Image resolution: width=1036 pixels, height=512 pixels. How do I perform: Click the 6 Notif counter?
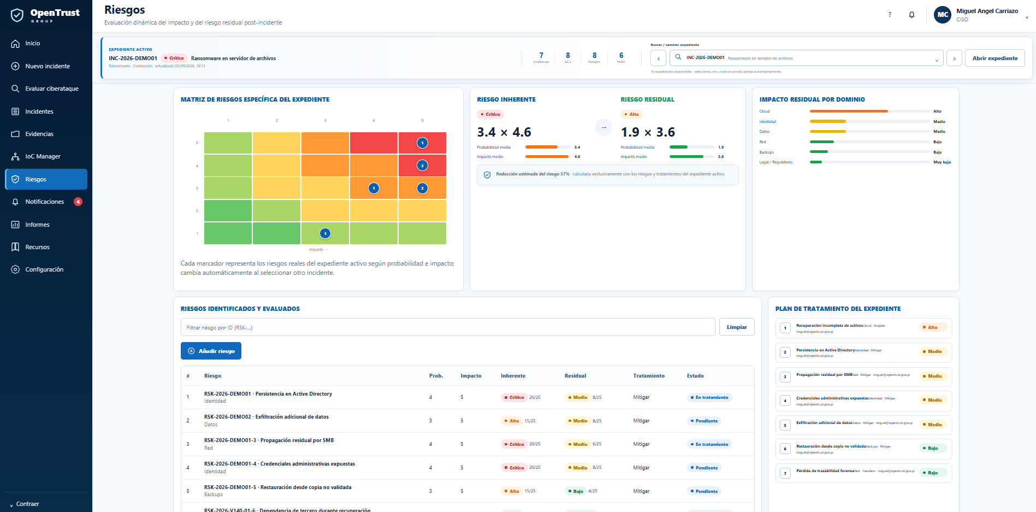coord(621,57)
